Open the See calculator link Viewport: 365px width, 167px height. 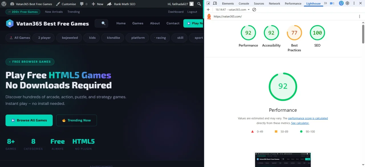pyautogui.click(x=300, y=123)
